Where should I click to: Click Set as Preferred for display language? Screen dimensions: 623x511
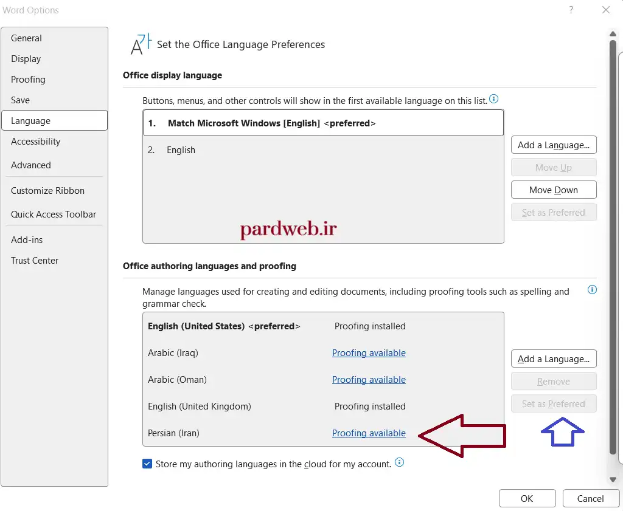(x=554, y=213)
